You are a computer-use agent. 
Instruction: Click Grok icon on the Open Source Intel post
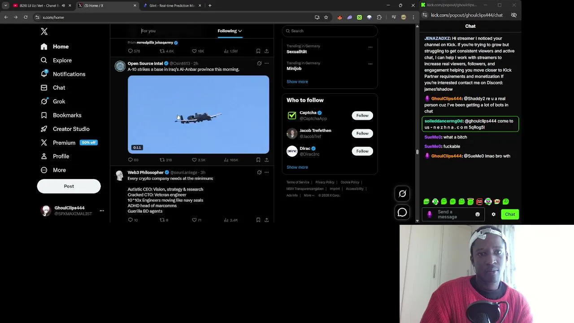[x=259, y=63]
